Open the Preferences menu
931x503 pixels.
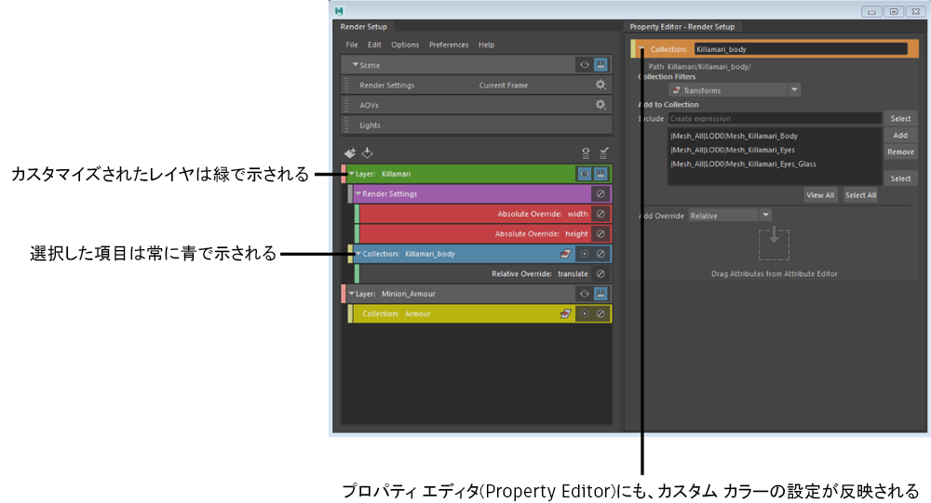click(449, 45)
